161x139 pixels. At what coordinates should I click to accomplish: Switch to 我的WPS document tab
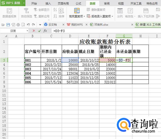tap(75, 24)
